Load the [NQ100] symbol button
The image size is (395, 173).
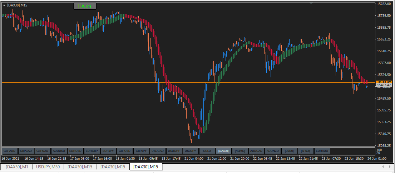pos(240,151)
